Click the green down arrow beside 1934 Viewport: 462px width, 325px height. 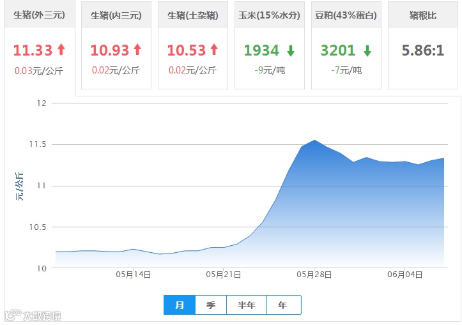pyautogui.click(x=291, y=50)
